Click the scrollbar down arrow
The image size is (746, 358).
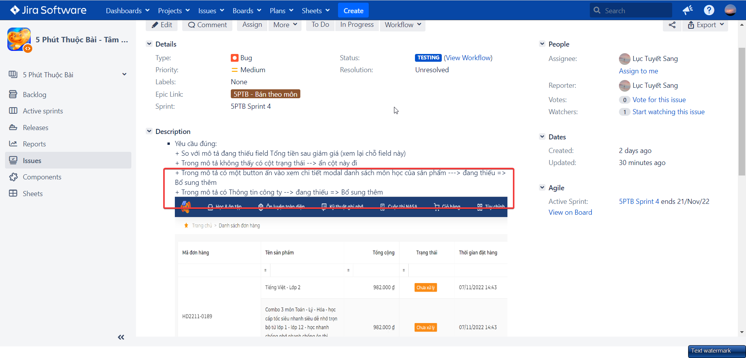point(742,332)
